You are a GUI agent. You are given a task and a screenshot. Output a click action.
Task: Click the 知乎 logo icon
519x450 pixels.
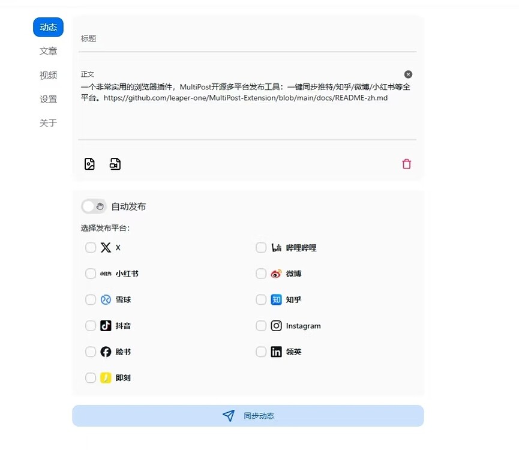(277, 300)
